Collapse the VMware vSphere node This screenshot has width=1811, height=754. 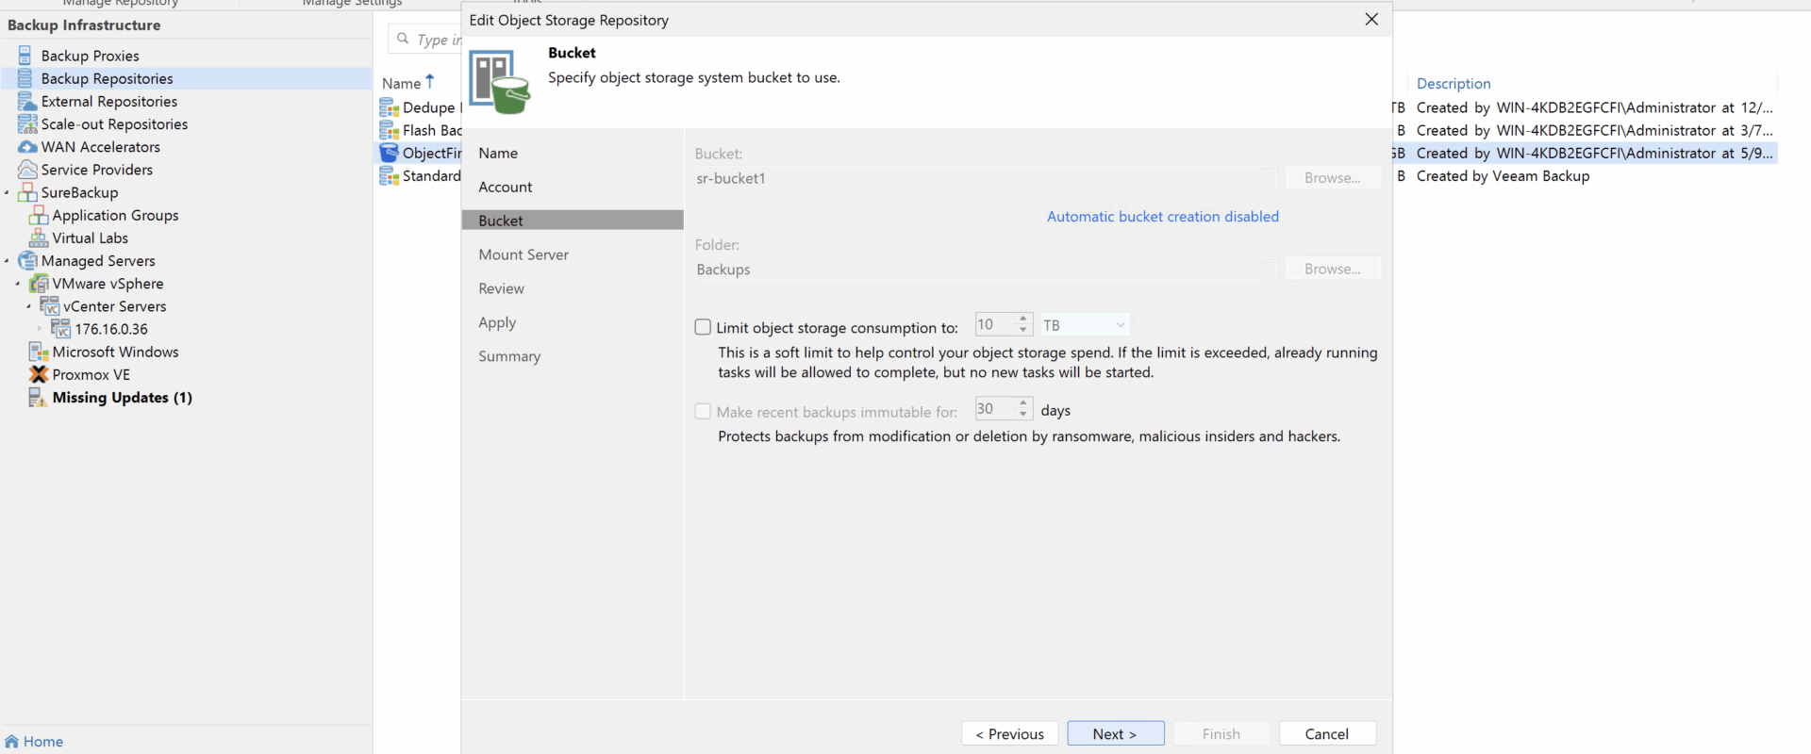[18, 284]
